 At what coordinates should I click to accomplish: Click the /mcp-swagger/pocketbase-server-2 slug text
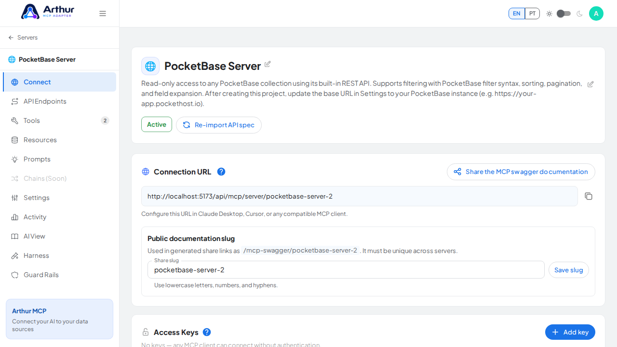coord(300,251)
